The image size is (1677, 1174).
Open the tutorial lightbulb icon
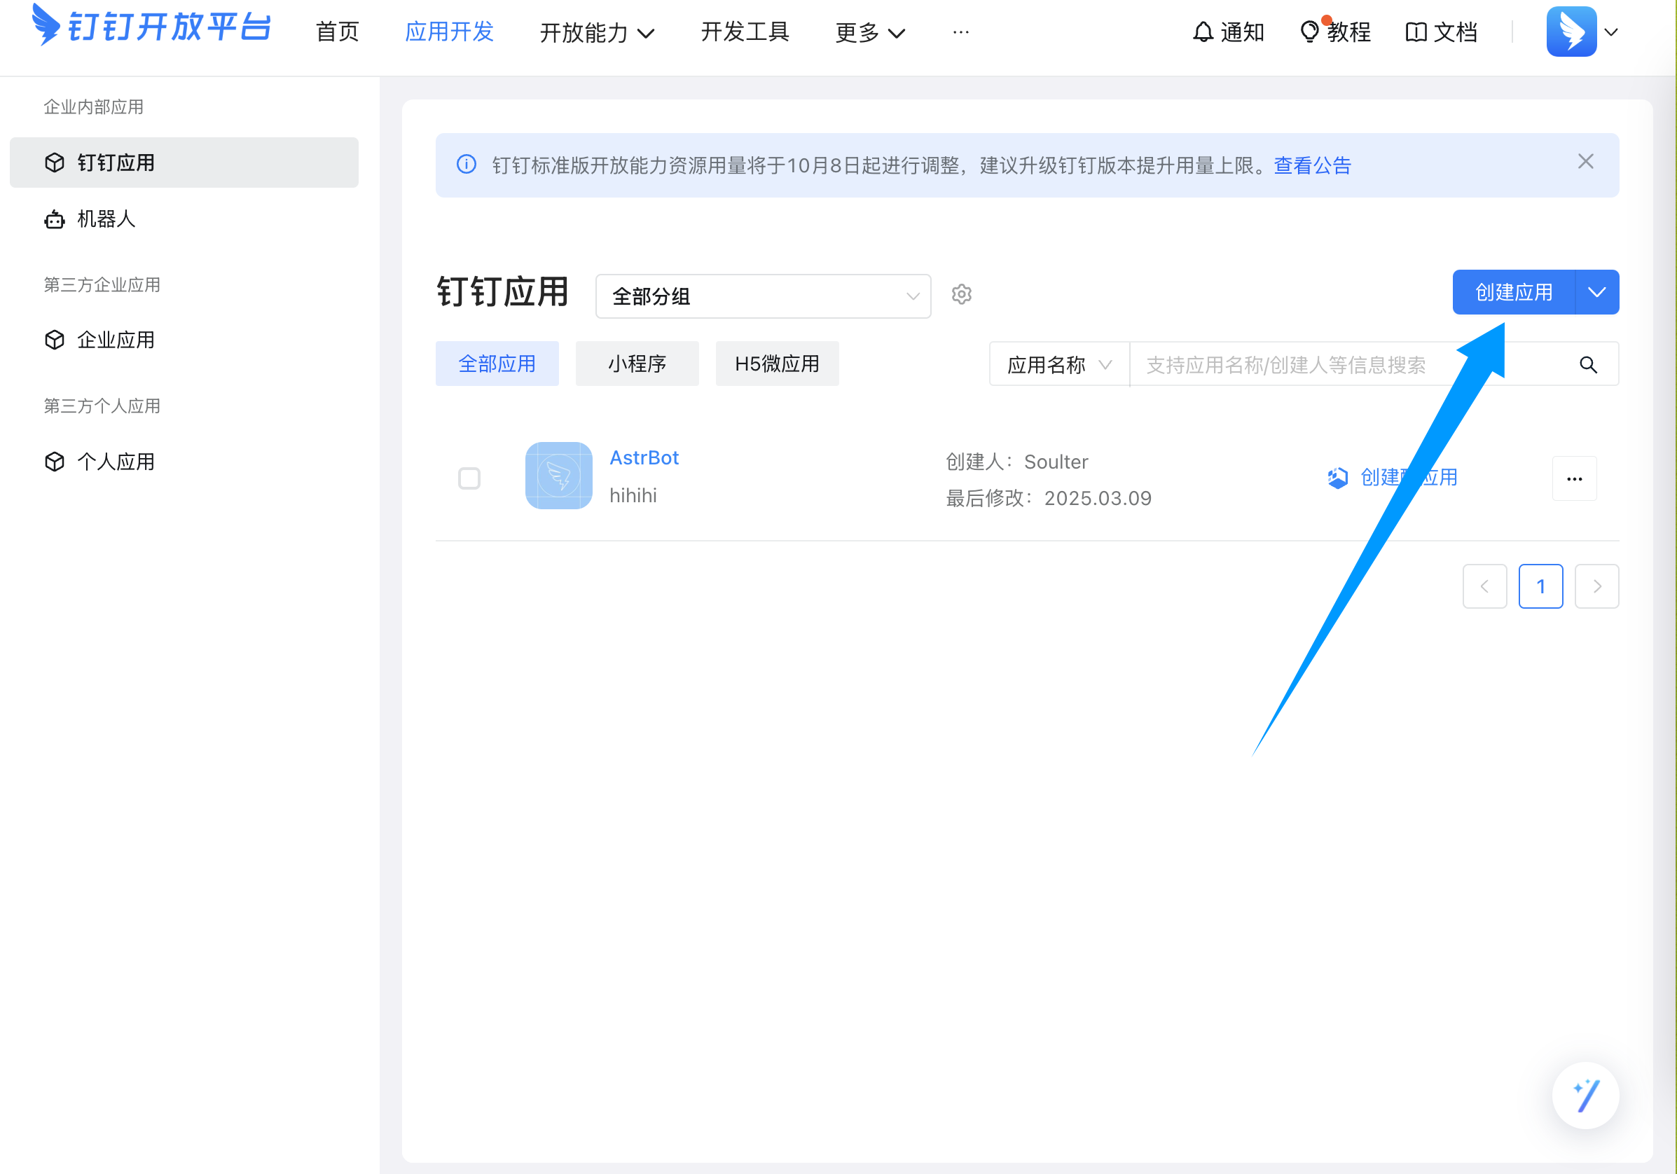[x=1309, y=32]
